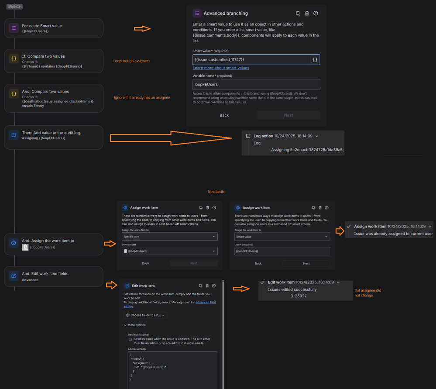Click the Additional fields JSON text area
This screenshot has width=436, height=389.
(x=172, y=370)
